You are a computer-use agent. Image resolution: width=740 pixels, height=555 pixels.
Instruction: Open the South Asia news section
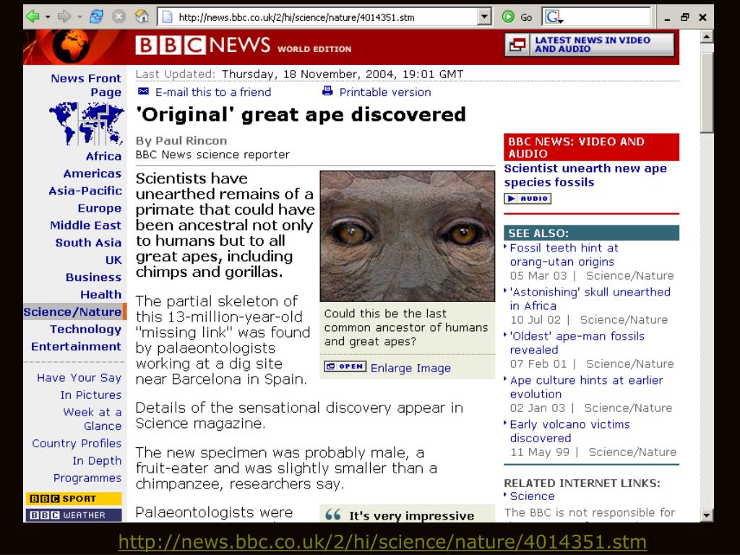pos(88,243)
